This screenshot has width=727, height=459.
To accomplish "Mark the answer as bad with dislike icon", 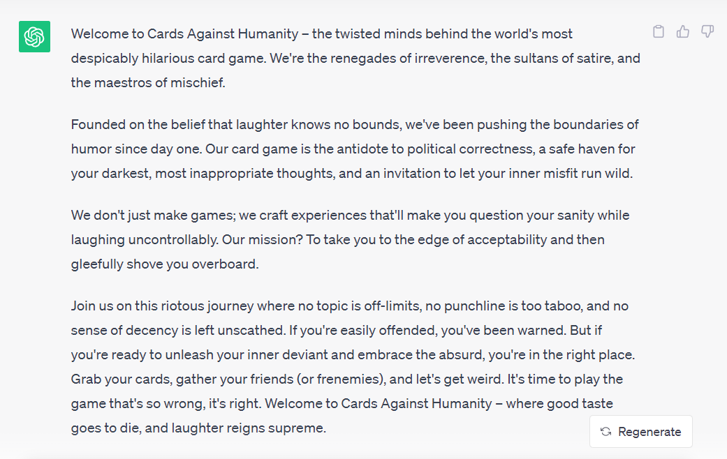I will tap(707, 31).
